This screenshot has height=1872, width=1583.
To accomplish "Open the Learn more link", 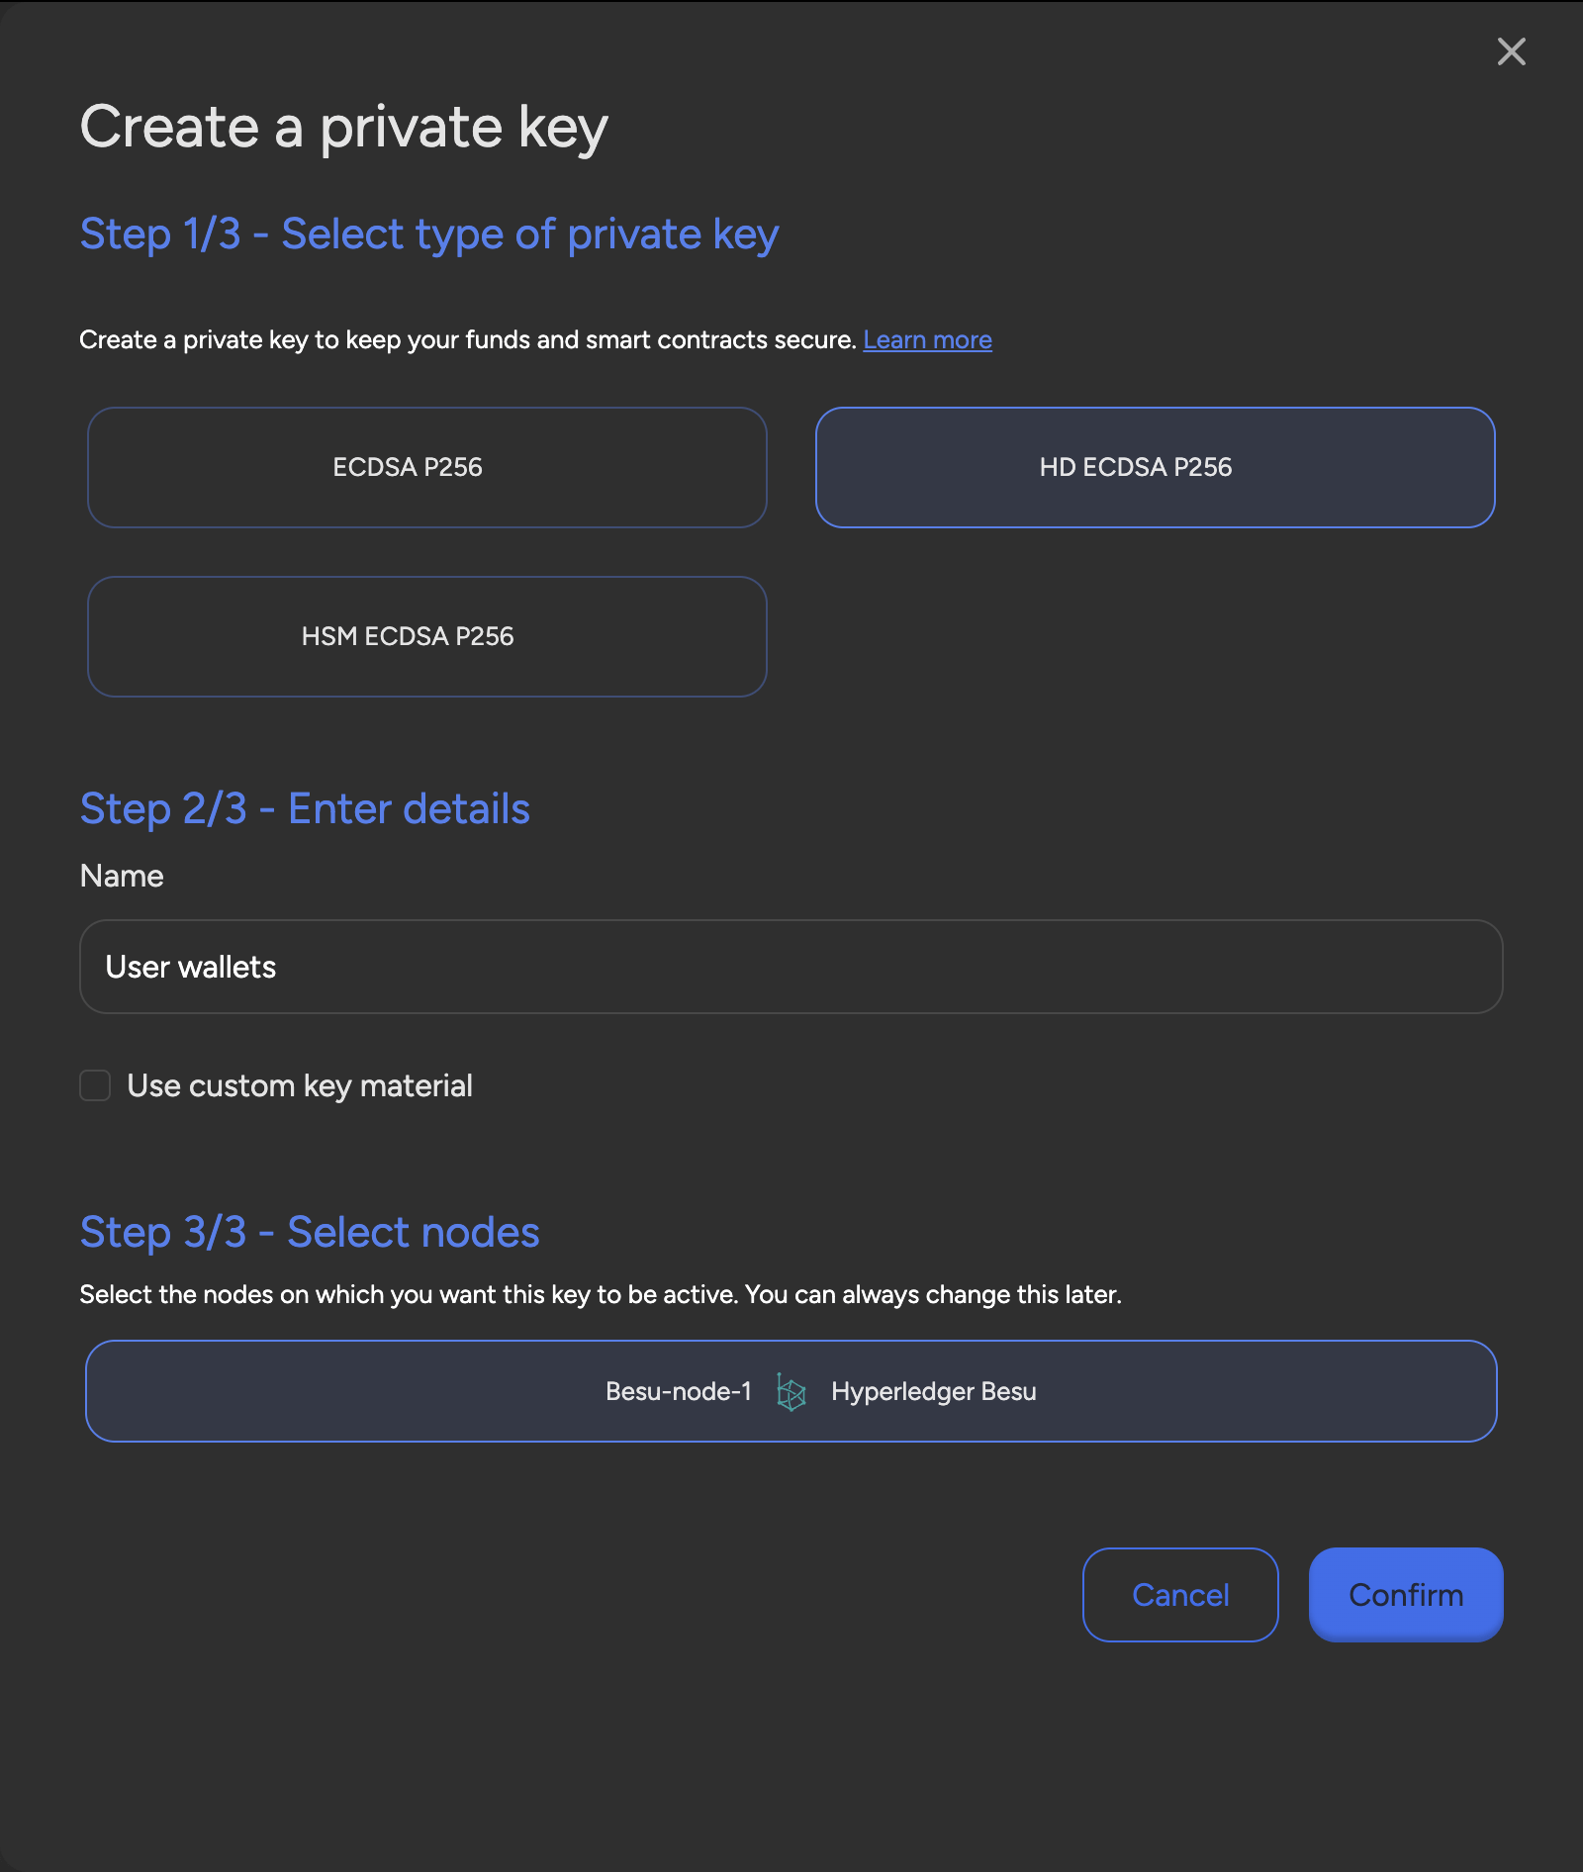I will point(927,339).
